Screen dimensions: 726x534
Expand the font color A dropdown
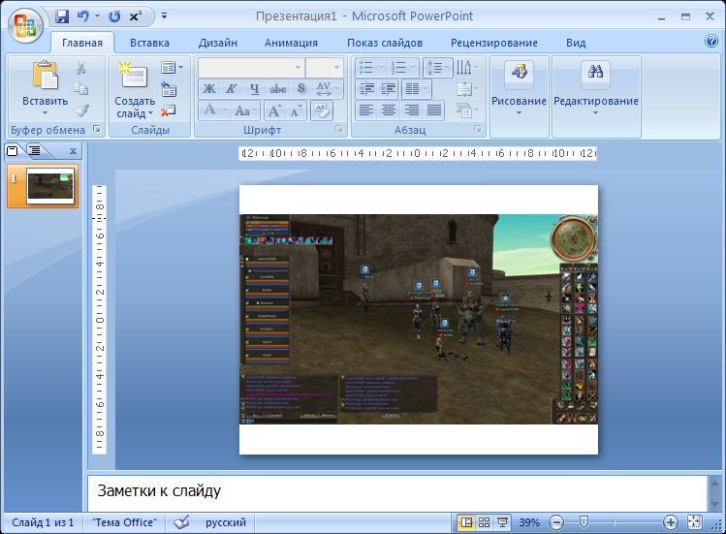[226, 111]
